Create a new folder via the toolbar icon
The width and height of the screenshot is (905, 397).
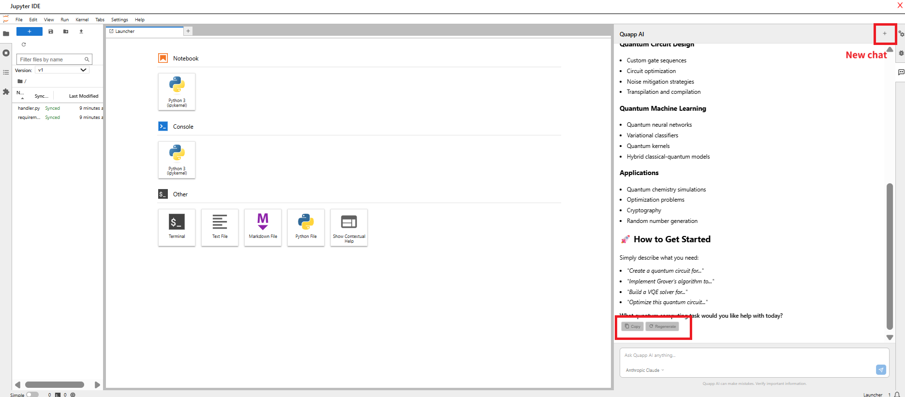pos(66,31)
